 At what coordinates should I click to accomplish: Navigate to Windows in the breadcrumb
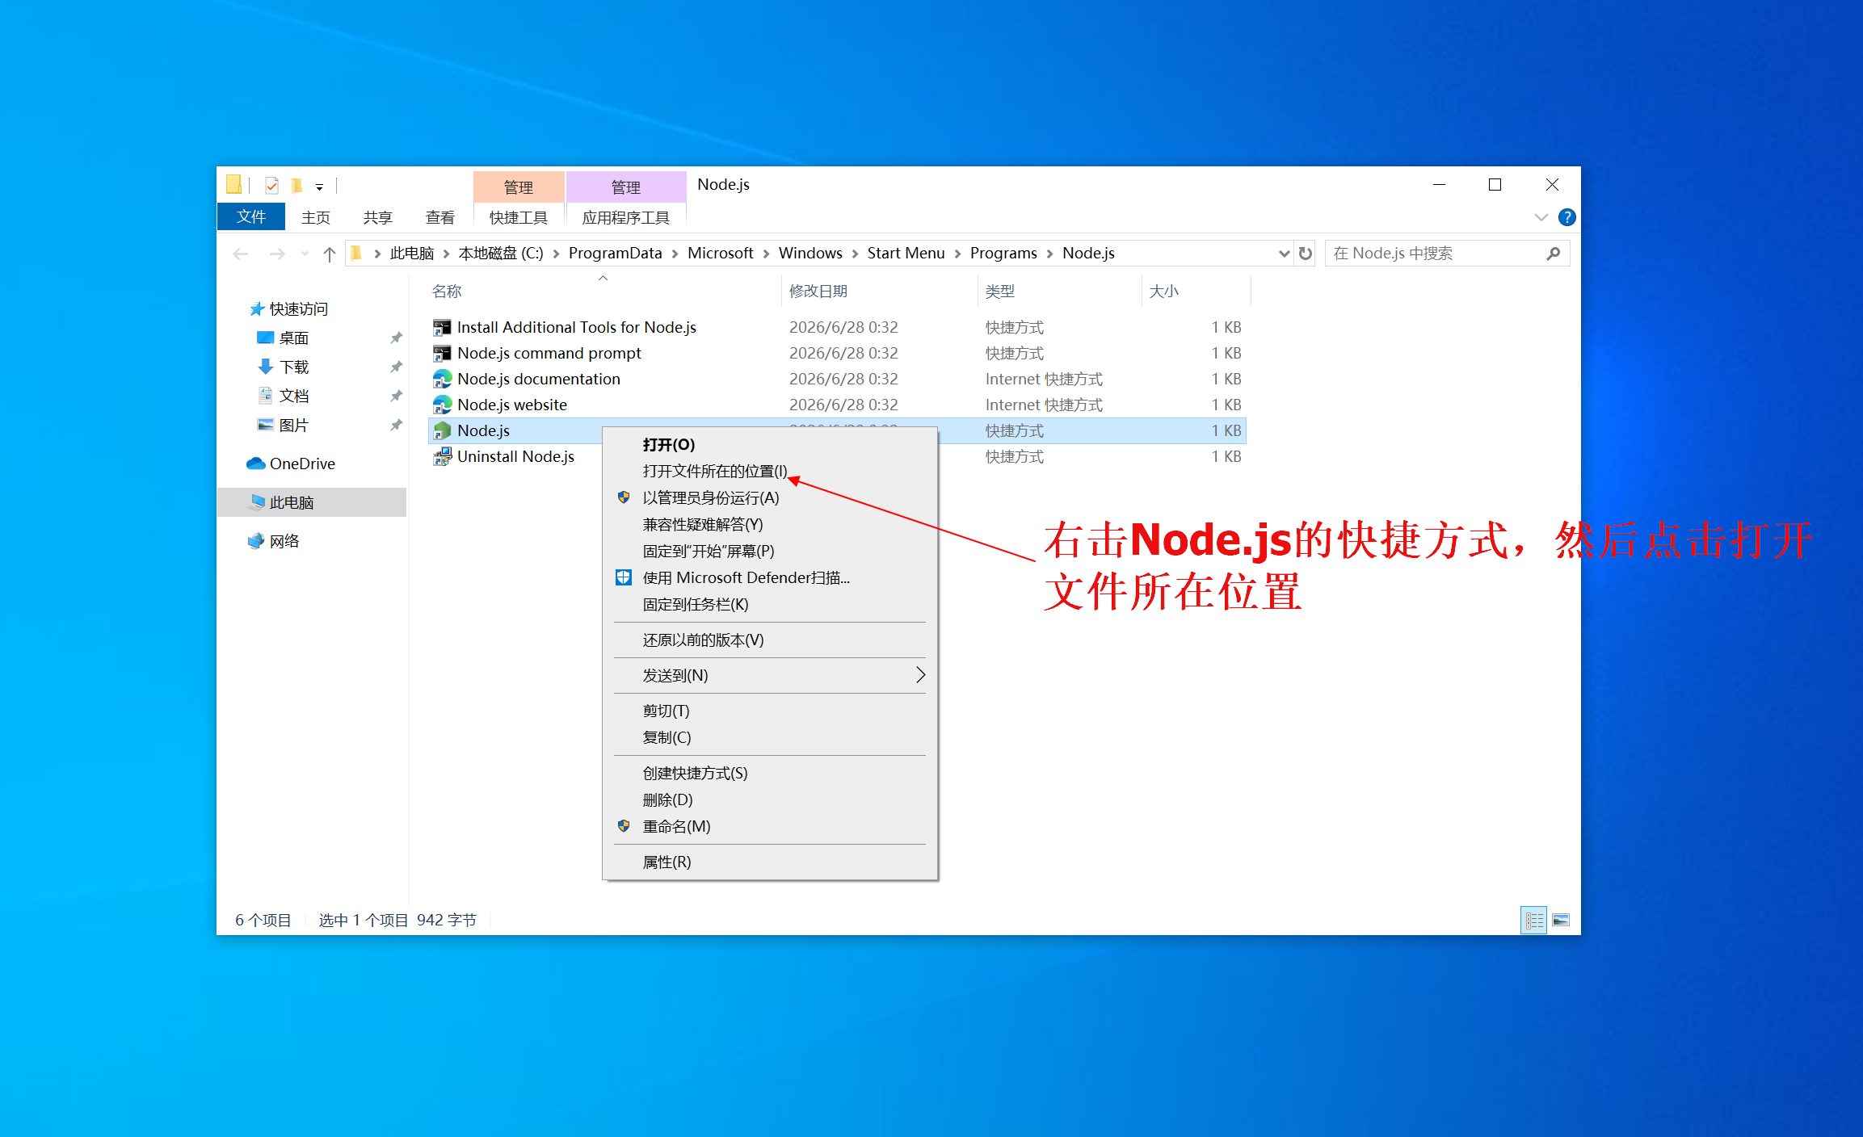(810, 254)
